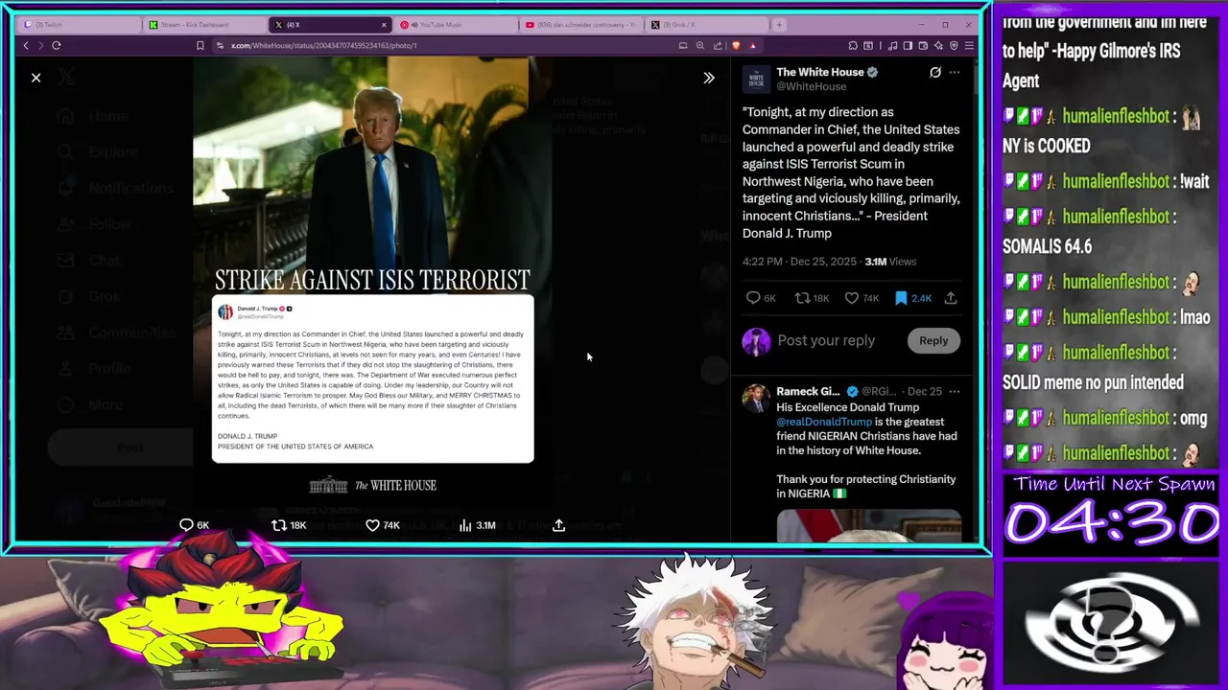Collapse the reply sidebar with the double-chevron icon
The height and width of the screenshot is (690, 1228).
point(709,78)
